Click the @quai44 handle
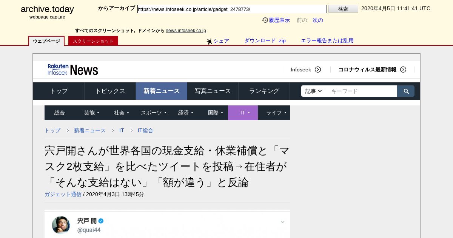 [89, 230]
